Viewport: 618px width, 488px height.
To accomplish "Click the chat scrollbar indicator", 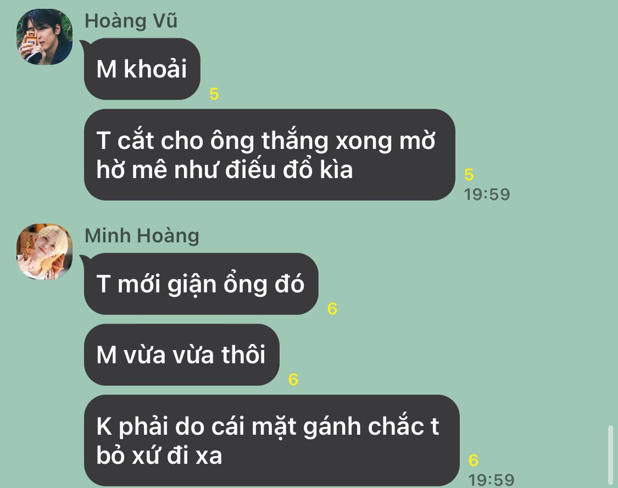I will click(610, 454).
